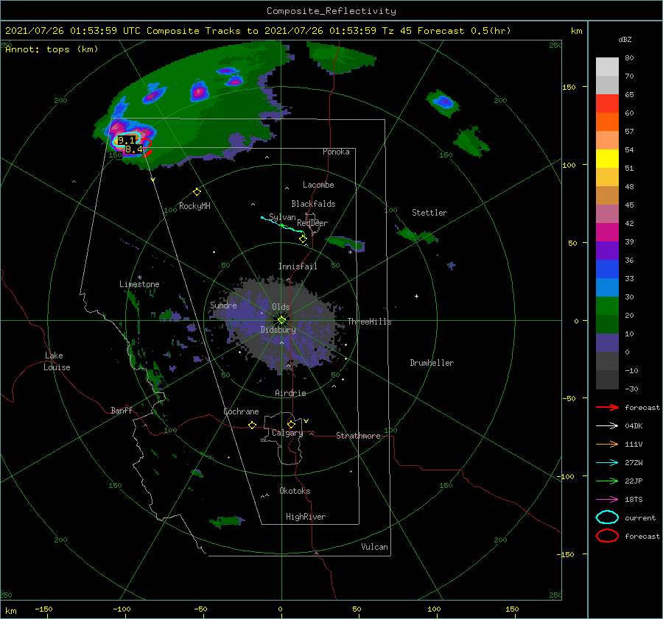Viewport: 663px width, 619px height.
Task: Click the Airdrie city label
Action: point(290,393)
